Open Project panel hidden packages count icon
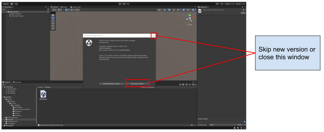 (195, 84)
